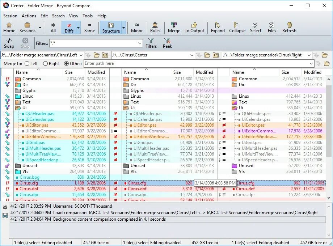Click the Swap sides icon

click(9, 43)
